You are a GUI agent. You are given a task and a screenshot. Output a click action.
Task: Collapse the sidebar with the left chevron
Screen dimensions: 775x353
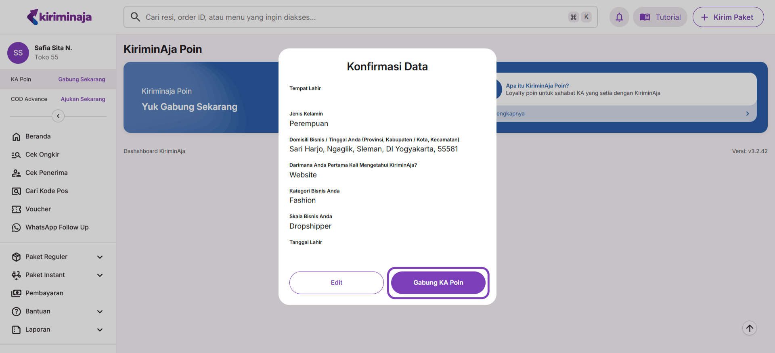click(x=58, y=116)
